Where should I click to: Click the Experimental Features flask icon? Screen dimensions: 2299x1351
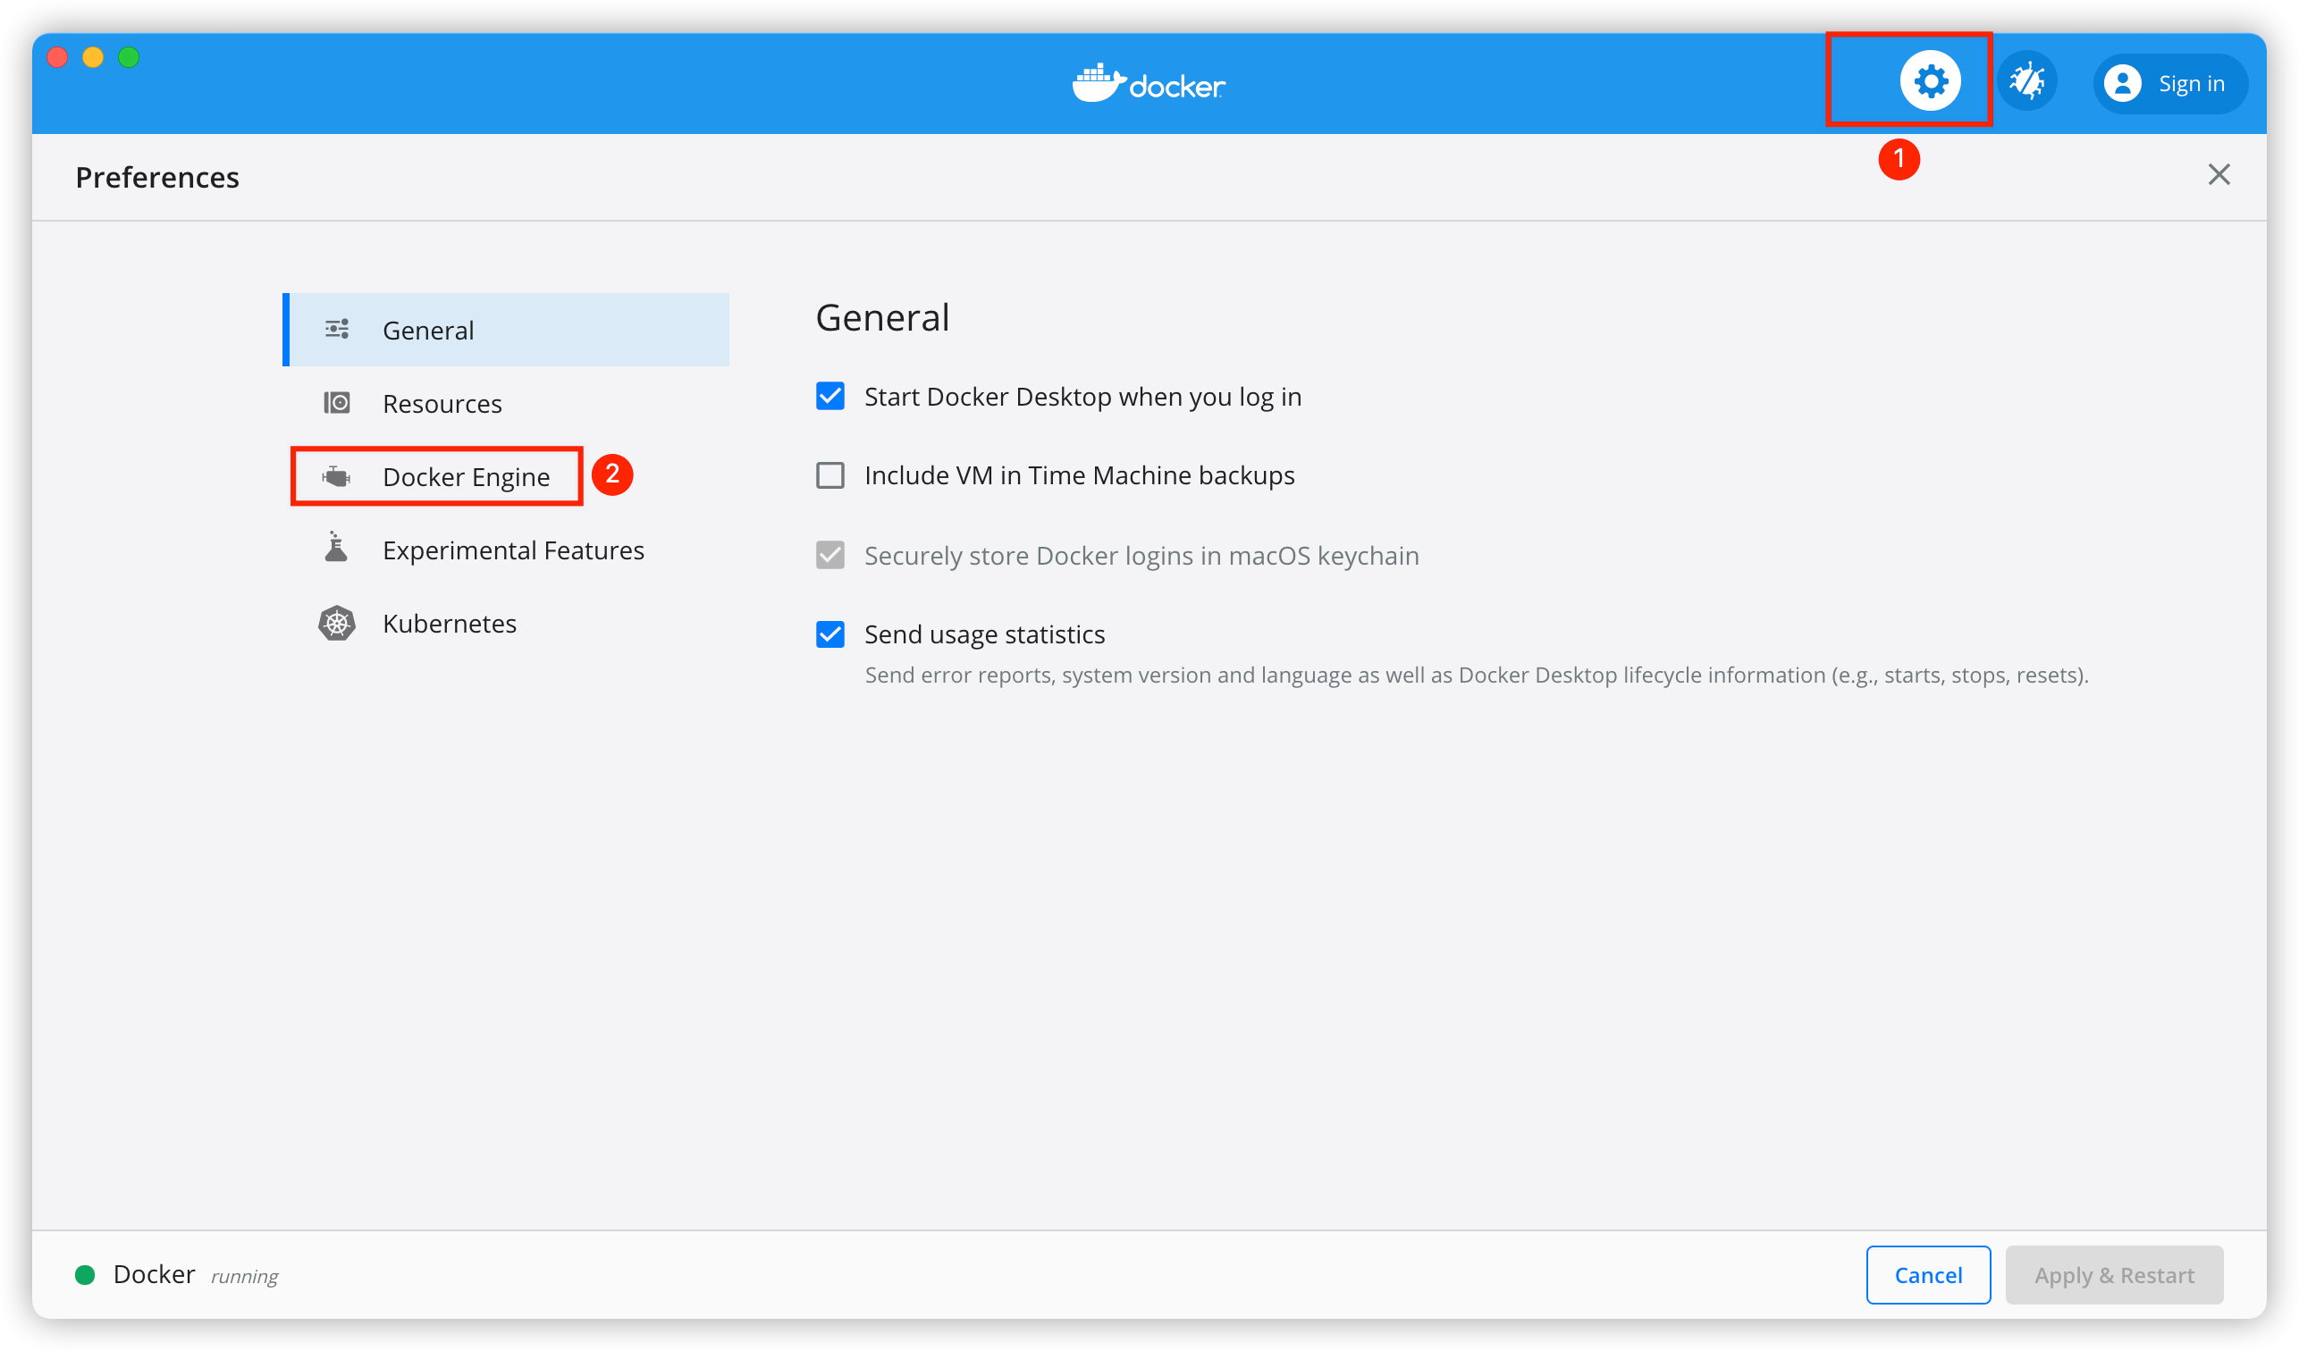point(336,548)
